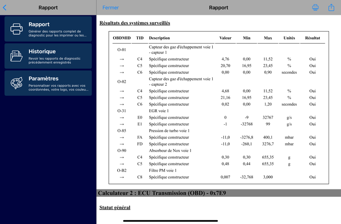Screen dimensions: 341x224
Task: Select the O-31 row identifier
Action: [122, 111]
